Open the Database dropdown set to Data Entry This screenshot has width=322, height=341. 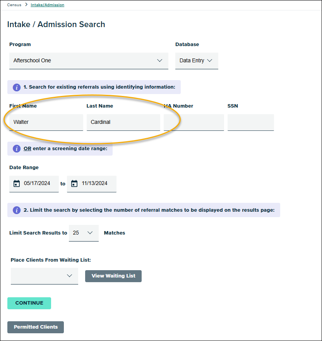196,61
